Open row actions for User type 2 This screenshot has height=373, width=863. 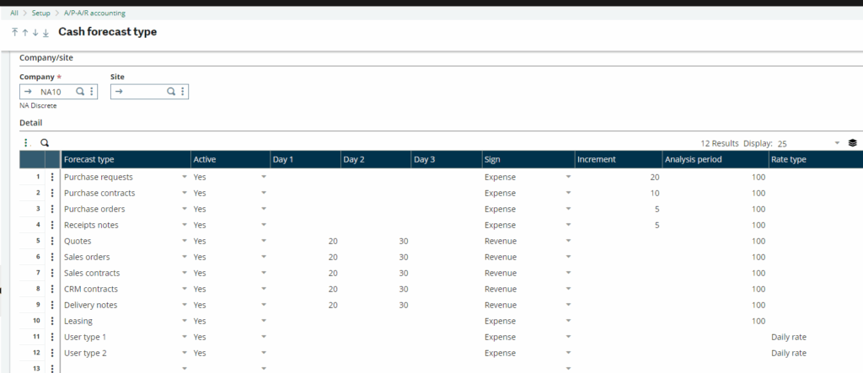click(x=52, y=353)
